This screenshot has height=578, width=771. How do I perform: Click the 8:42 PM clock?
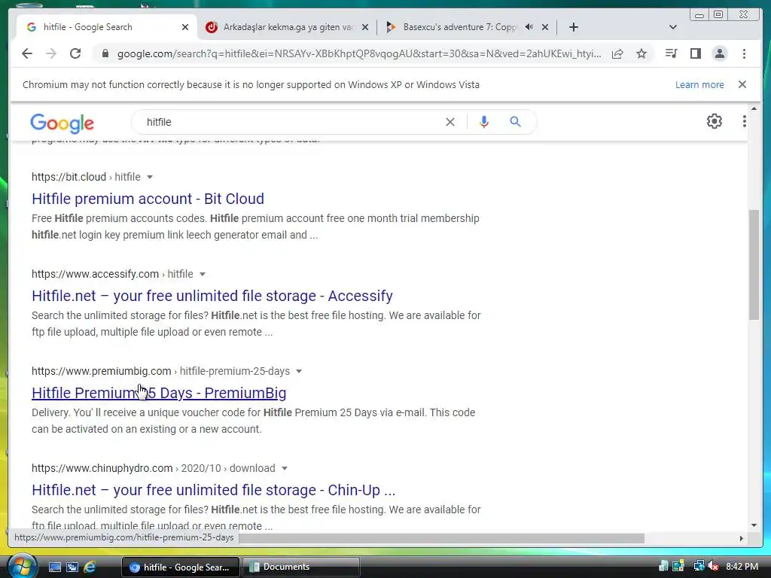[742, 567]
